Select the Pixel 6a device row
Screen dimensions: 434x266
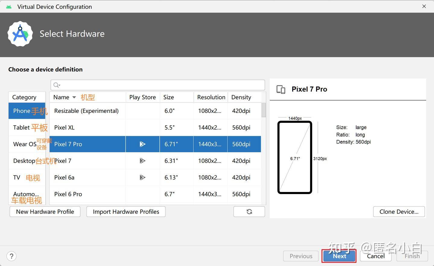(x=155, y=178)
